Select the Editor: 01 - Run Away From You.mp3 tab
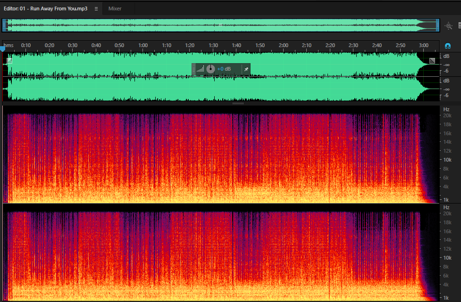The height and width of the screenshot is (302, 461). pyautogui.click(x=46, y=9)
